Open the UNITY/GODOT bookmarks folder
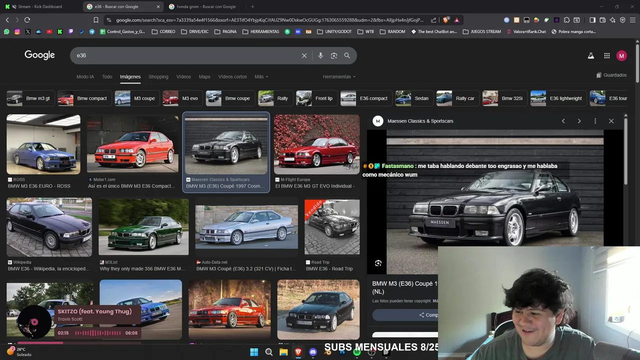640x360 pixels. [334, 31]
